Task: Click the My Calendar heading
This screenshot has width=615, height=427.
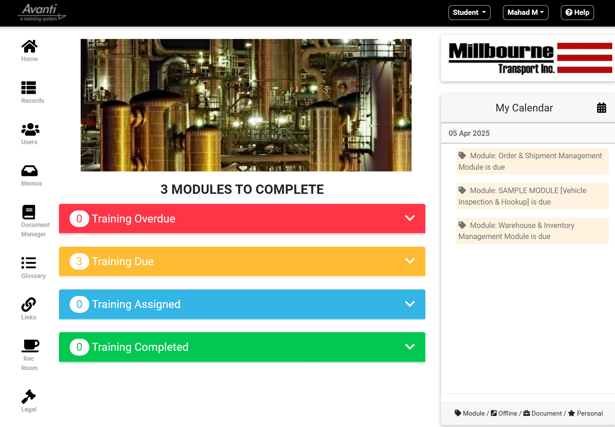Action: (x=524, y=108)
